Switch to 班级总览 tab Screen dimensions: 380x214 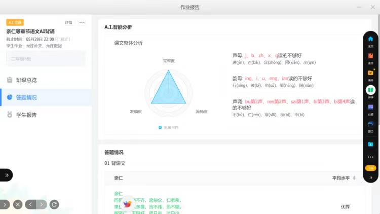click(26, 80)
